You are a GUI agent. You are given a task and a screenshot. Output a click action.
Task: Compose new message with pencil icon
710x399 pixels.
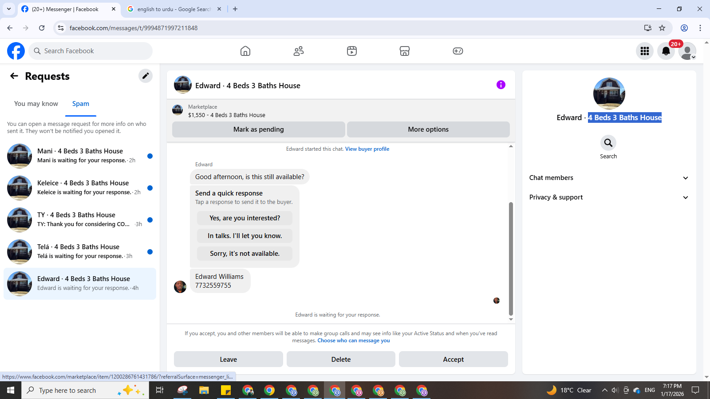pos(146,76)
